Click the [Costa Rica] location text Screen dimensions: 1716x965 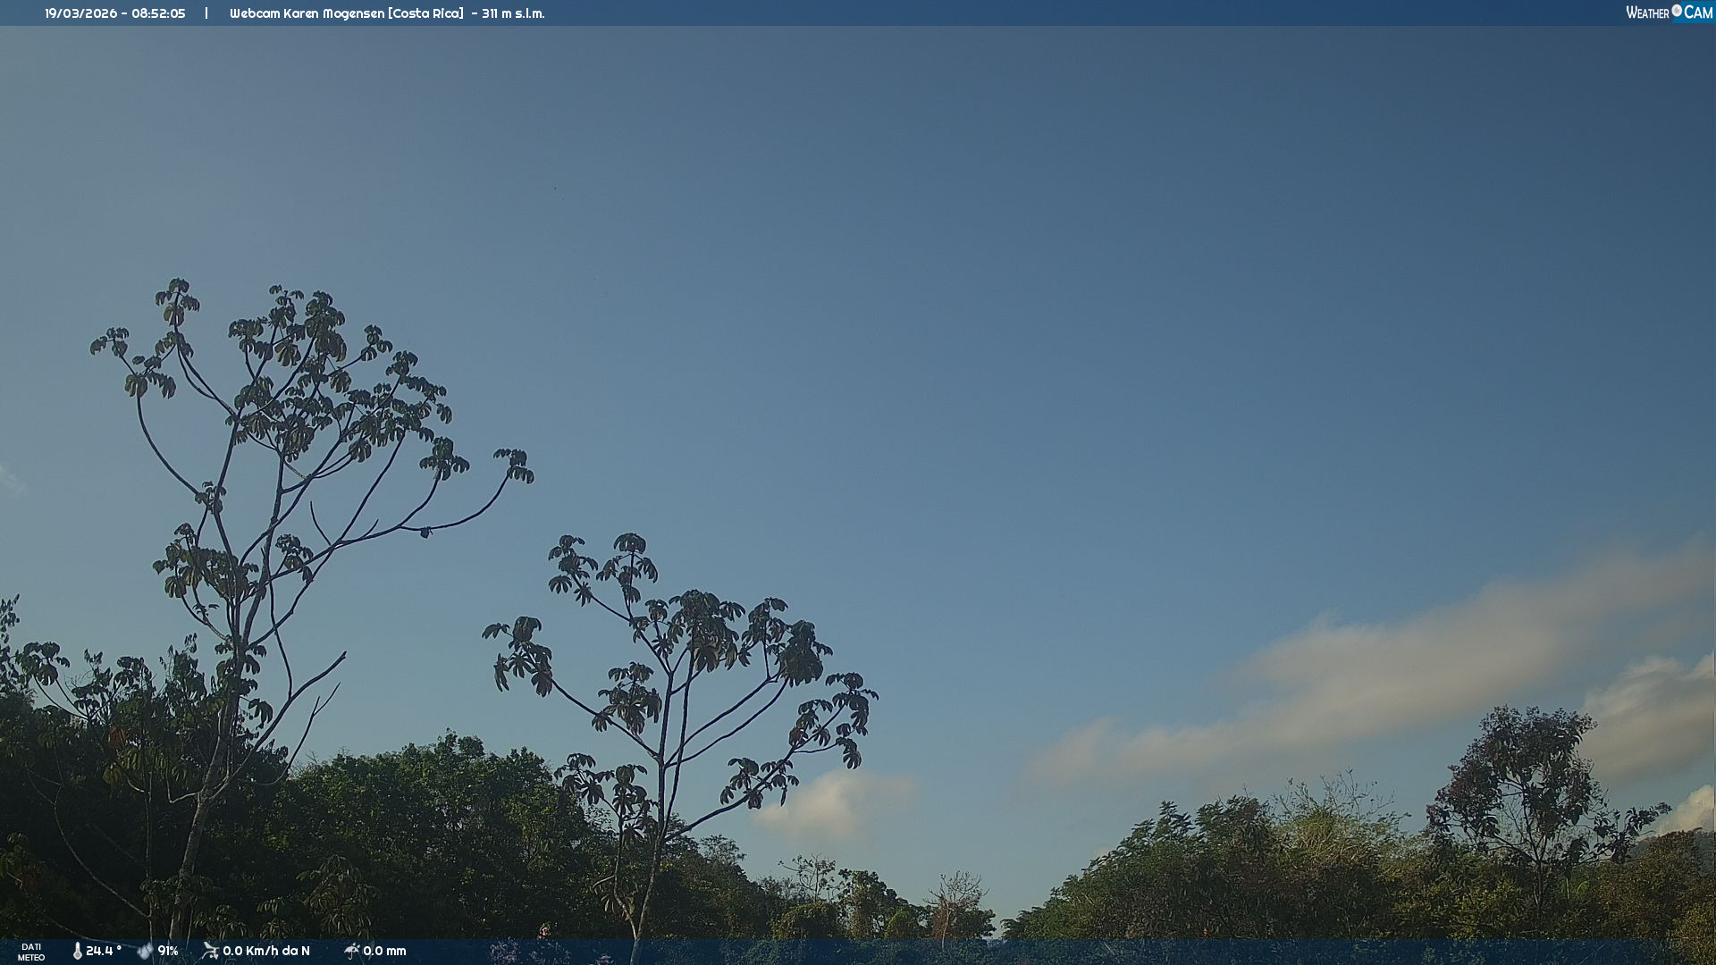(425, 13)
